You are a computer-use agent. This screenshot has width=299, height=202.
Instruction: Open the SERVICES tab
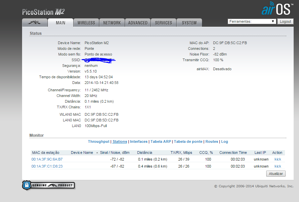pos(164,23)
